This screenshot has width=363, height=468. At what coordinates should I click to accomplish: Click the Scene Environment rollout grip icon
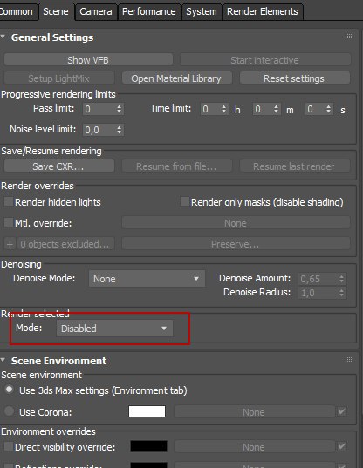point(349,359)
